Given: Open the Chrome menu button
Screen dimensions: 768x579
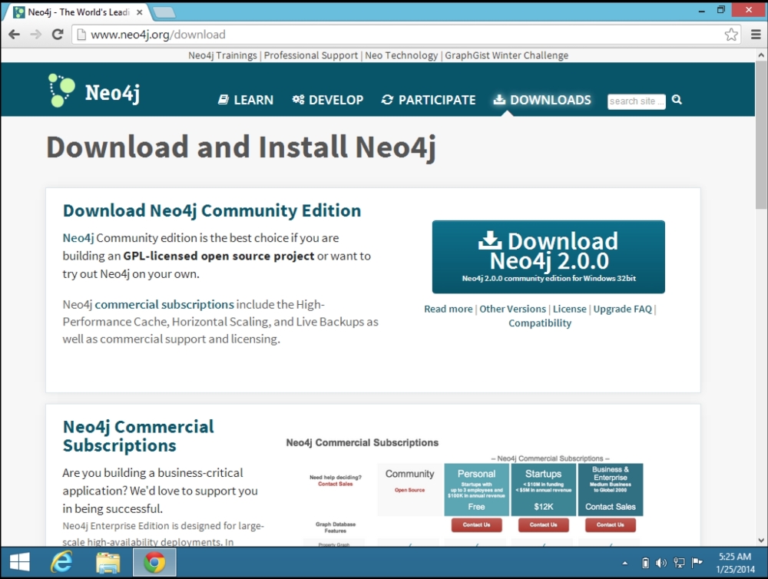Looking at the screenshot, I should pyautogui.click(x=756, y=35).
